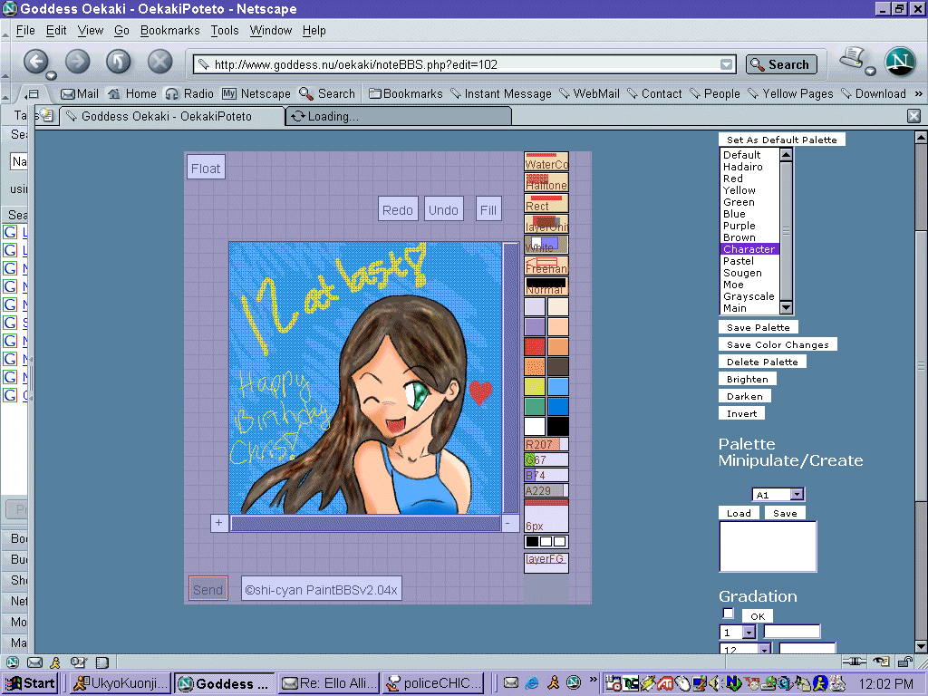Open Composer from the status bar icons

pyautogui.click(x=78, y=662)
